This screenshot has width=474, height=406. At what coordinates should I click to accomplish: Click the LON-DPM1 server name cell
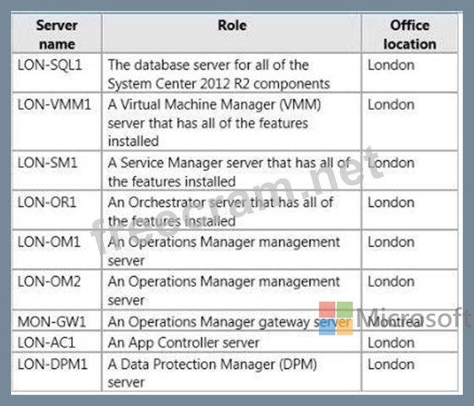[57, 372]
